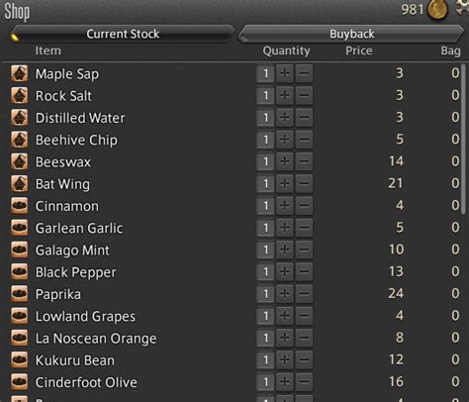
Task: Decrease Black Pepper quantity with minus
Action: 304,271
